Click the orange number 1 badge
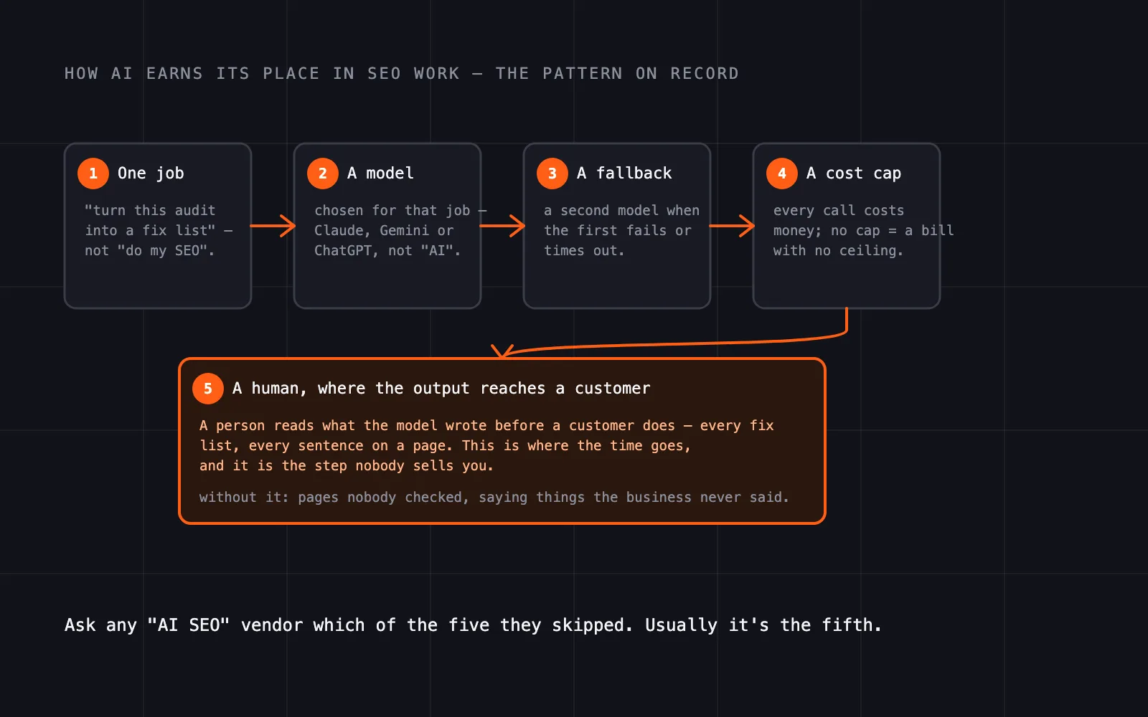The width and height of the screenshot is (1148, 717). tap(93, 174)
